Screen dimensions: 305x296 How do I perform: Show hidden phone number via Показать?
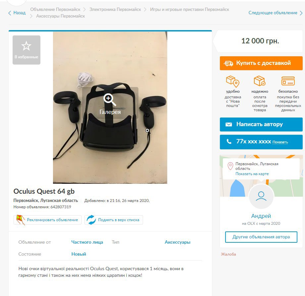[x=280, y=142]
